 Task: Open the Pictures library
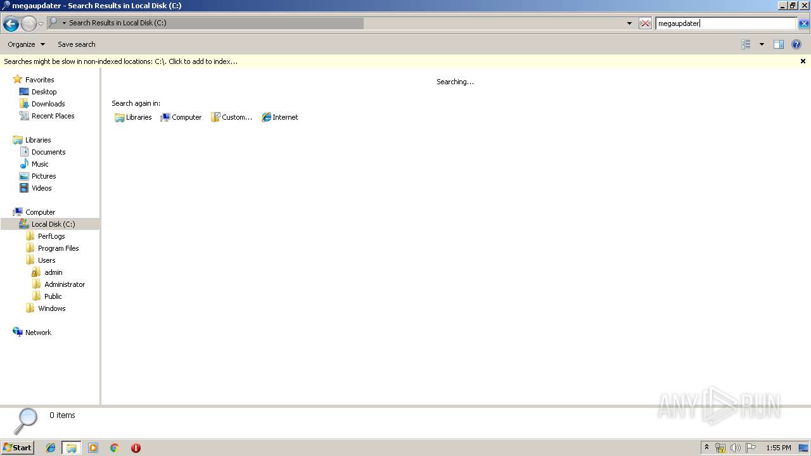point(44,176)
